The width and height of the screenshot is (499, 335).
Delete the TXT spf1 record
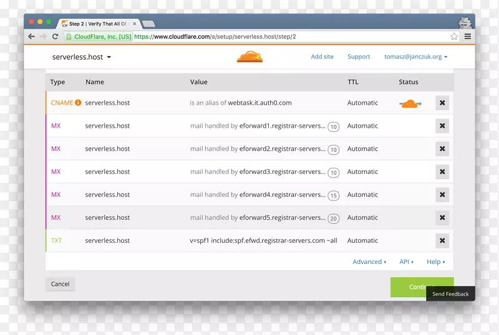click(x=442, y=240)
